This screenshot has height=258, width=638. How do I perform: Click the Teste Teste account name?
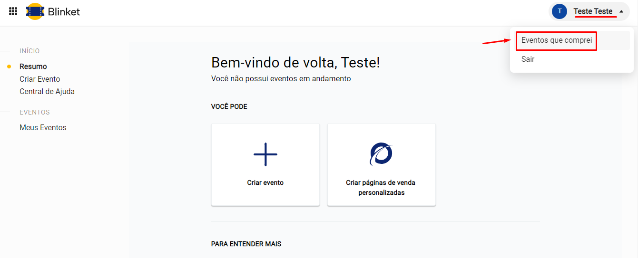pyautogui.click(x=593, y=11)
